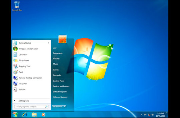Open Computer from Start menu
The width and height of the screenshot is (180, 118).
(x=57, y=75)
